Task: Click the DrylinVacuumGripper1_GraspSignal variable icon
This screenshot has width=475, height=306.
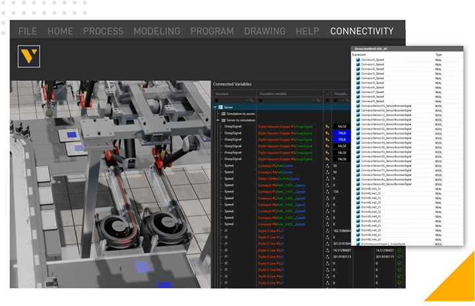Action: click(358, 244)
